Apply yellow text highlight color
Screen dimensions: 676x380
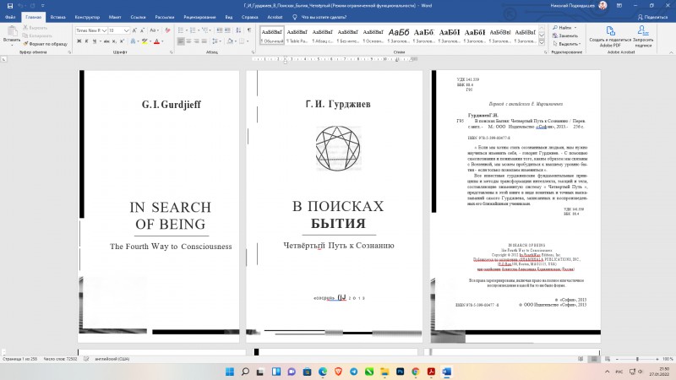(144, 41)
